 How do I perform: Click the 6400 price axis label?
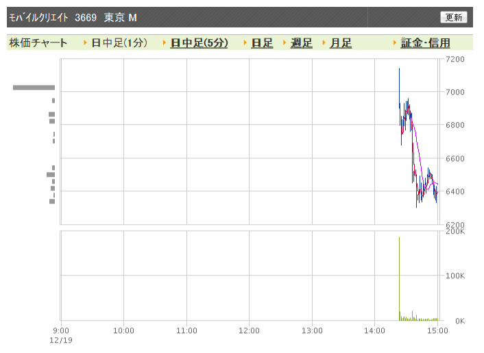click(455, 191)
